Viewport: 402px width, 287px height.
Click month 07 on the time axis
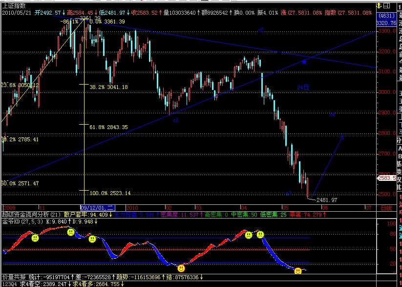tap(368, 208)
